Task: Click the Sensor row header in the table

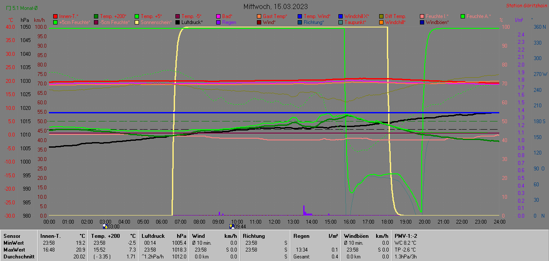Action: click(12, 236)
